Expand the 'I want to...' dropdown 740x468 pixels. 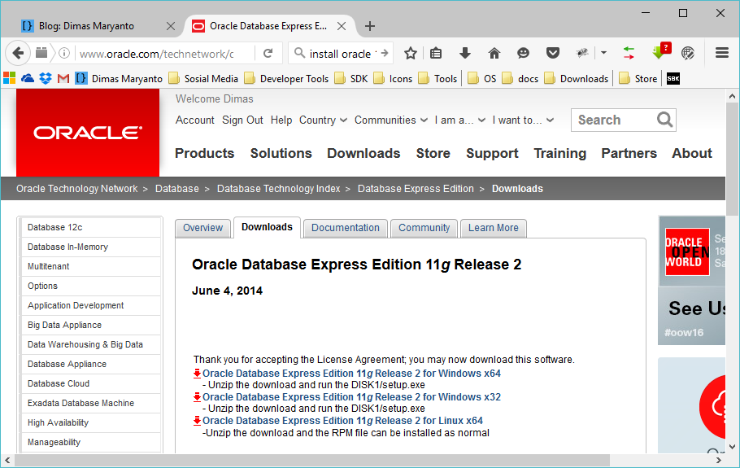tap(523, 120)
